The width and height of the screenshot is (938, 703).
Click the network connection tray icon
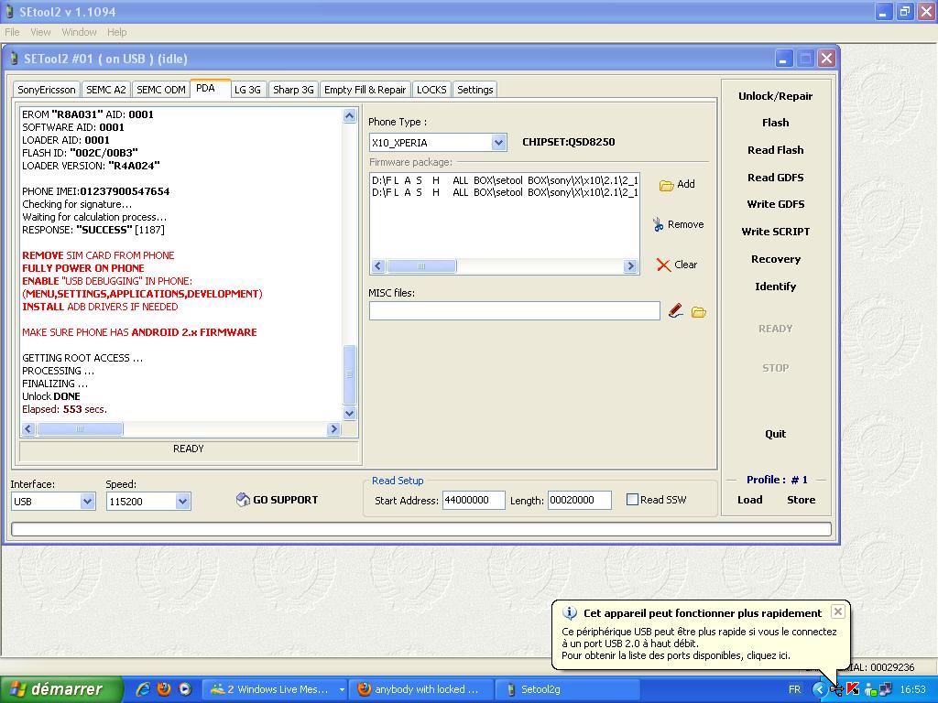(886, 690)
